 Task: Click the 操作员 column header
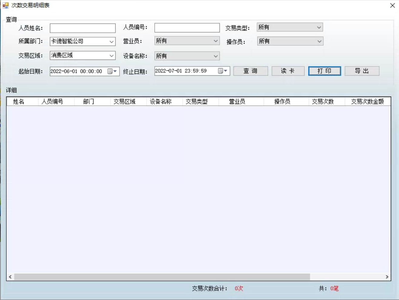coord(286,102)
